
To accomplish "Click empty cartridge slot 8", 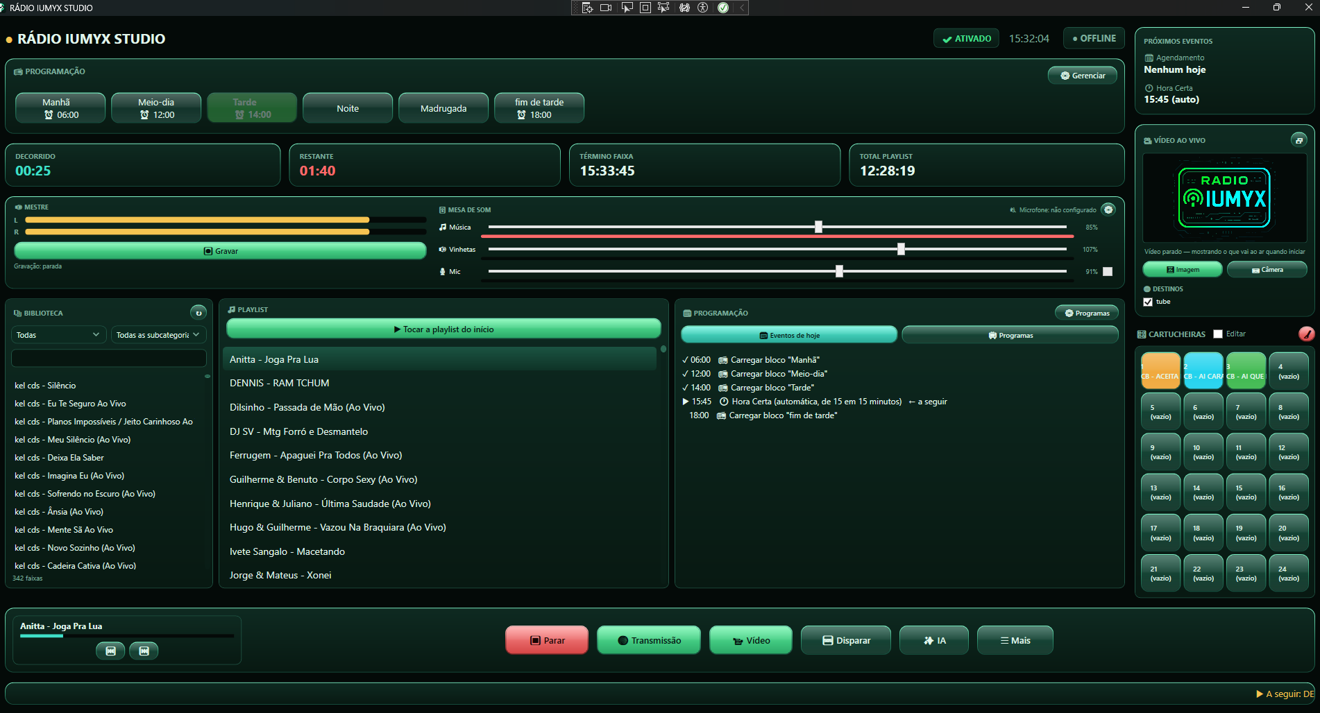I will pyautogui.click(x=1289, y=412).
